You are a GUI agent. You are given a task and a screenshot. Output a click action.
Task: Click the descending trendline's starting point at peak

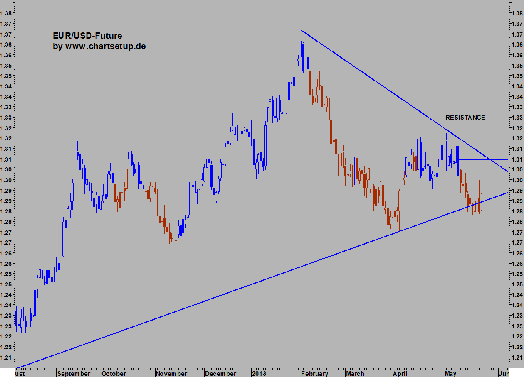click(x=301, y=30)
